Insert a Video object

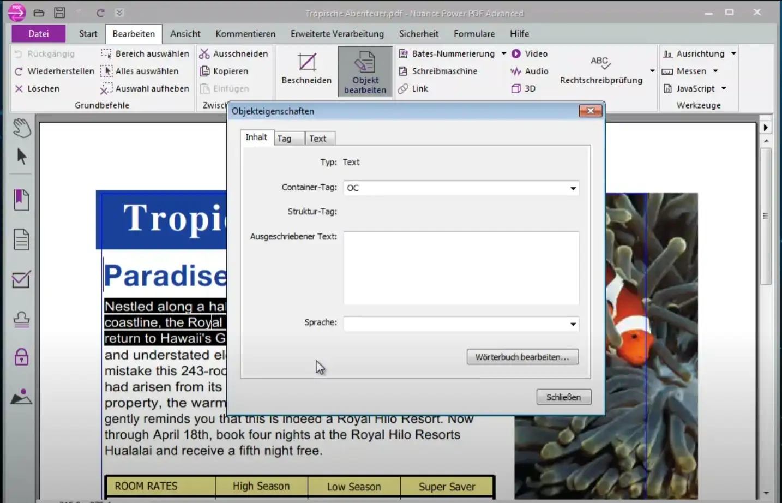[530, 53]
